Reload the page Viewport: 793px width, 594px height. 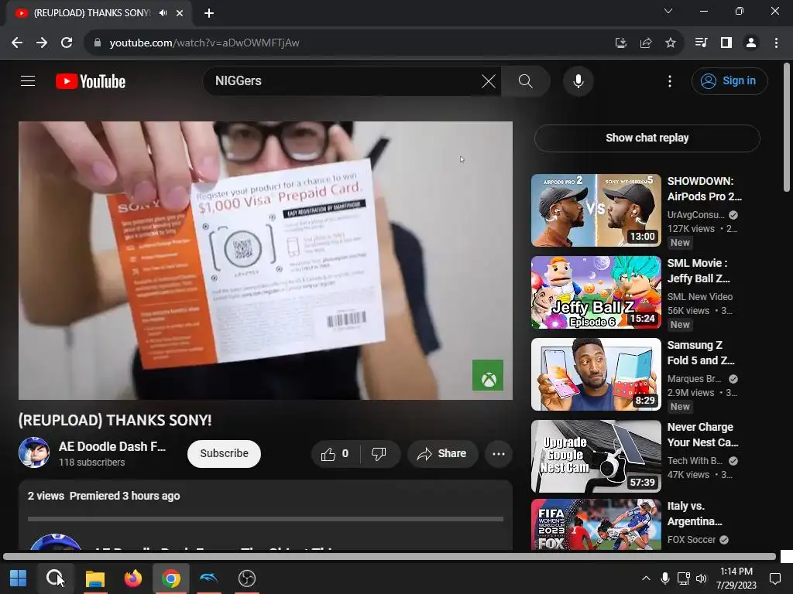67,43
